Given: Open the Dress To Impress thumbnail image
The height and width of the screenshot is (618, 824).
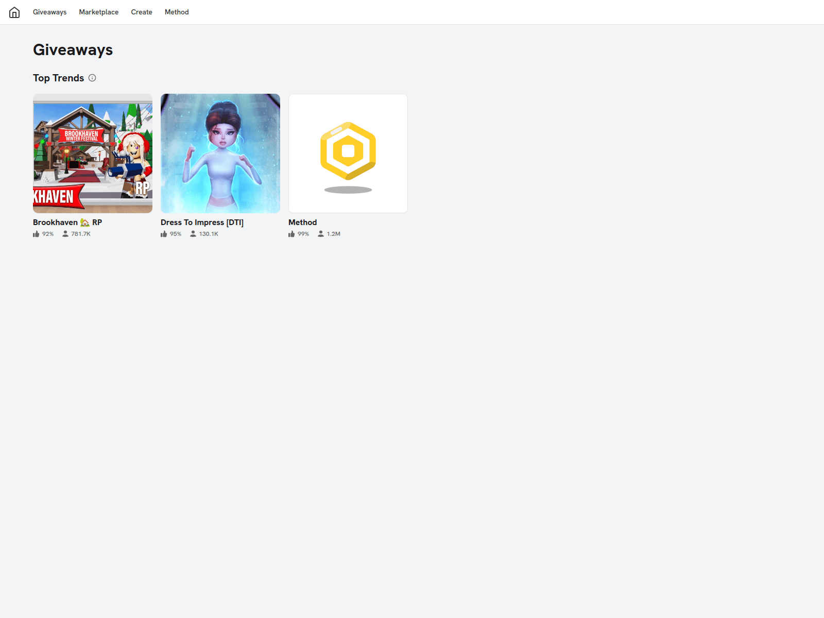Looking at the screenshot, I should point(220,153).
